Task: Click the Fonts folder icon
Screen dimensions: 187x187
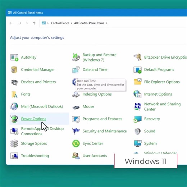Action: click(14, 94)
